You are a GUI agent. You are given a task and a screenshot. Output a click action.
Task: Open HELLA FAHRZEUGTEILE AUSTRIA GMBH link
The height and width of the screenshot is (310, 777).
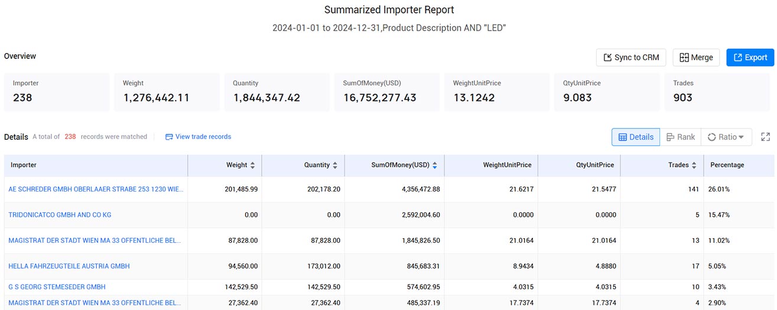pos(69,266)
